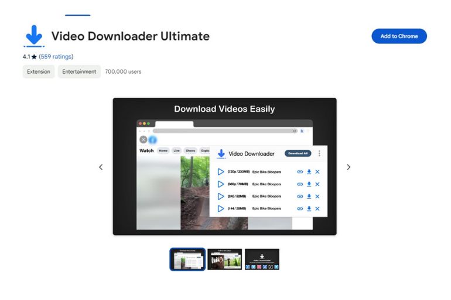Download the 144 video with arrow icon
Viewport: 451px width, 300px height.
point(309,209)
